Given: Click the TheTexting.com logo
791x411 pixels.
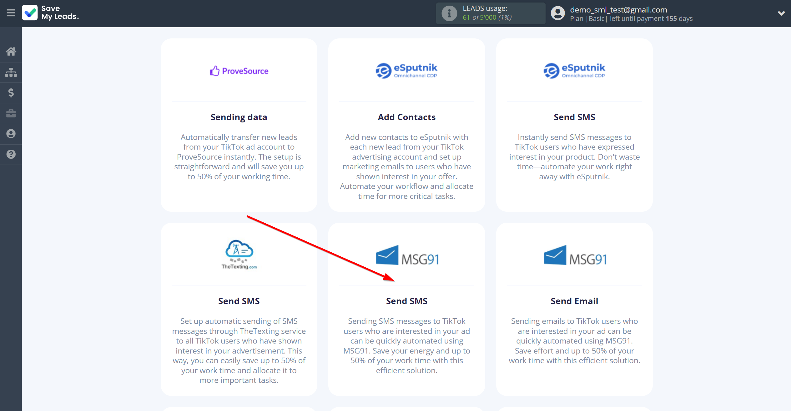Looking at the screenshot, I should [x=239, y=255].
